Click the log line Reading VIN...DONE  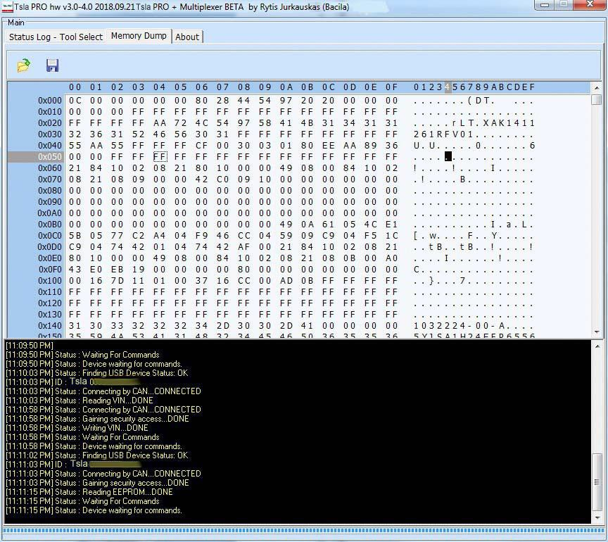coord(80,401)
